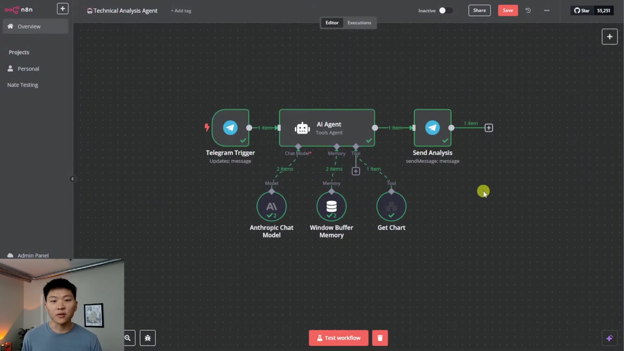Open the create new plus button in sidebar

[x=63, y=9]
